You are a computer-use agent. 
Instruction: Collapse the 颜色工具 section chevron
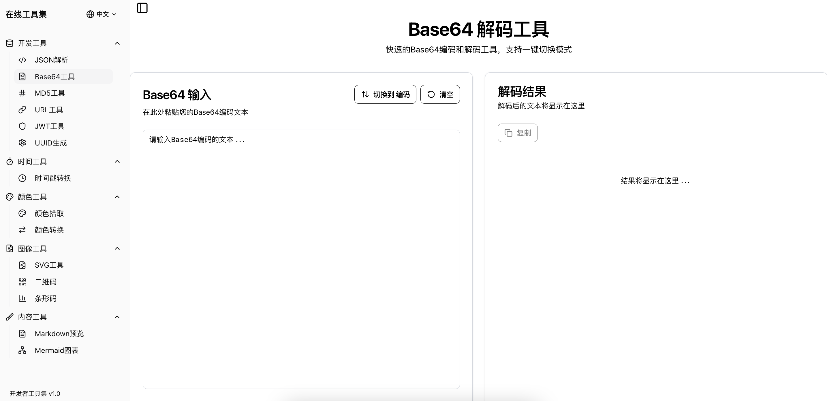[x=117, y=197]
